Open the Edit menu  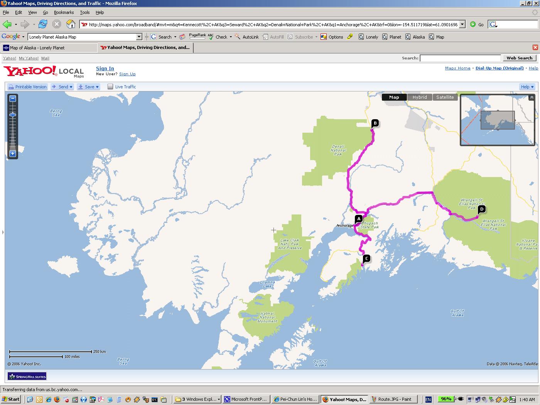(x=19, y=12)
